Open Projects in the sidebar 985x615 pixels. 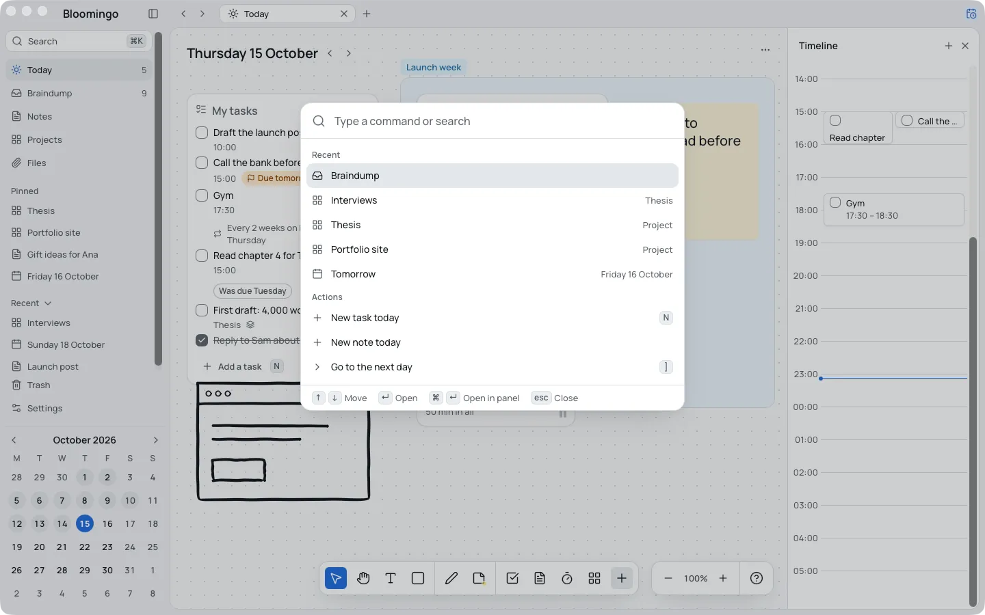pyautogui.click(x=79, y=139)
